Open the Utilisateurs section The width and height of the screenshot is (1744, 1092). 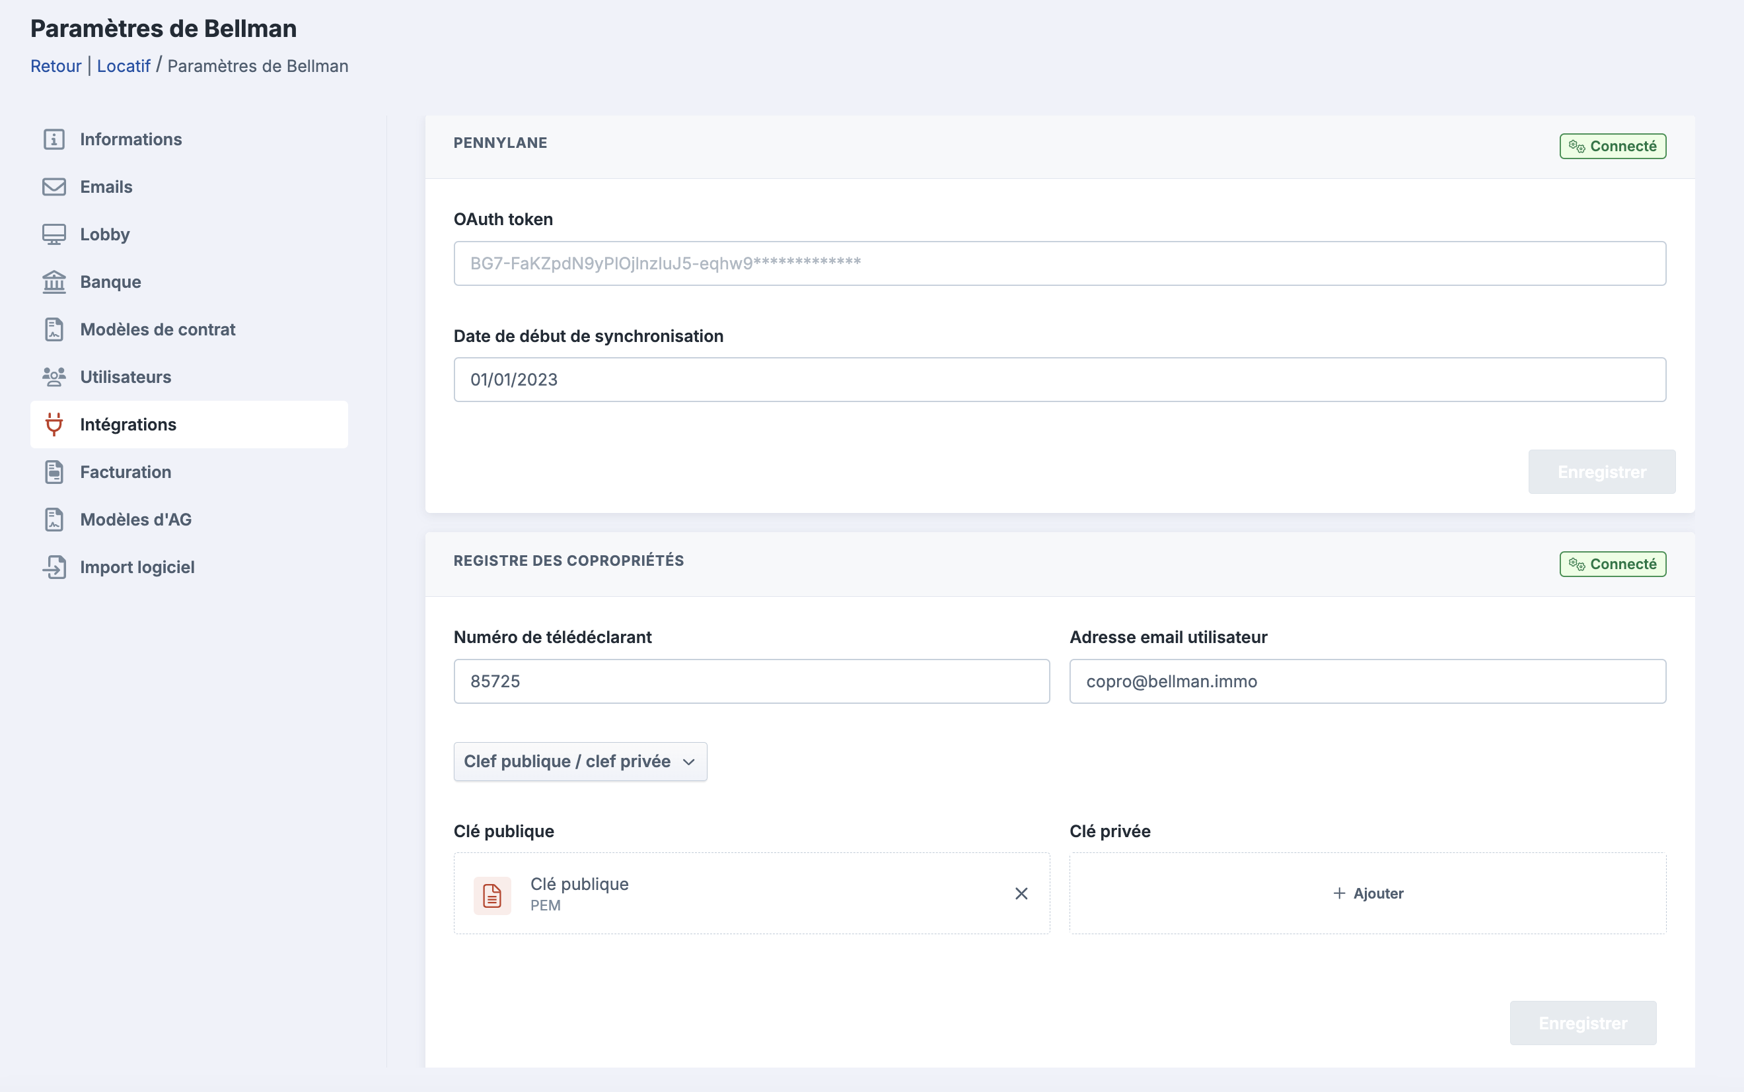click(x=190, y=377)
